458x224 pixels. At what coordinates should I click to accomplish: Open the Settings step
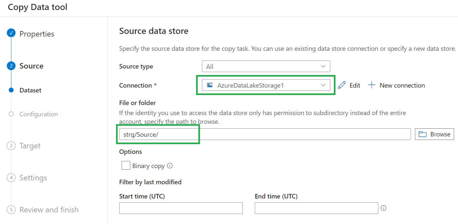(x=33, y=178)
